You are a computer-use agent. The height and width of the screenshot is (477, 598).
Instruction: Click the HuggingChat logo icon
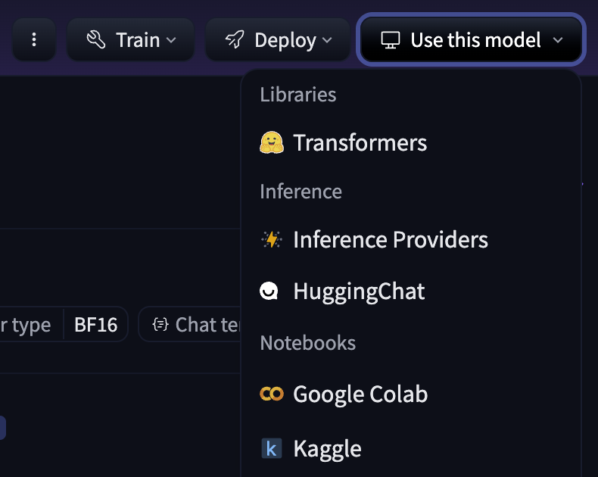tap(270, 291)
